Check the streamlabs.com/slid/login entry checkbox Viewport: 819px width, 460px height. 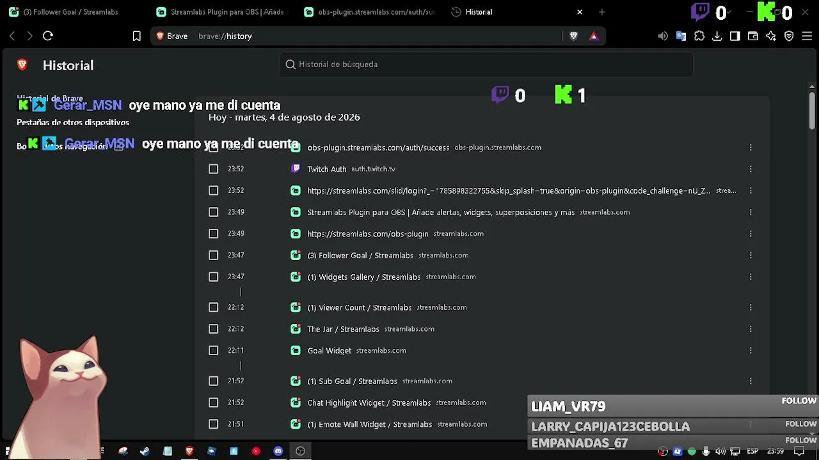214,190
